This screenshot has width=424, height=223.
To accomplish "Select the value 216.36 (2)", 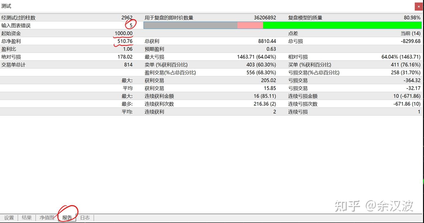I will [x=265, y=104].
